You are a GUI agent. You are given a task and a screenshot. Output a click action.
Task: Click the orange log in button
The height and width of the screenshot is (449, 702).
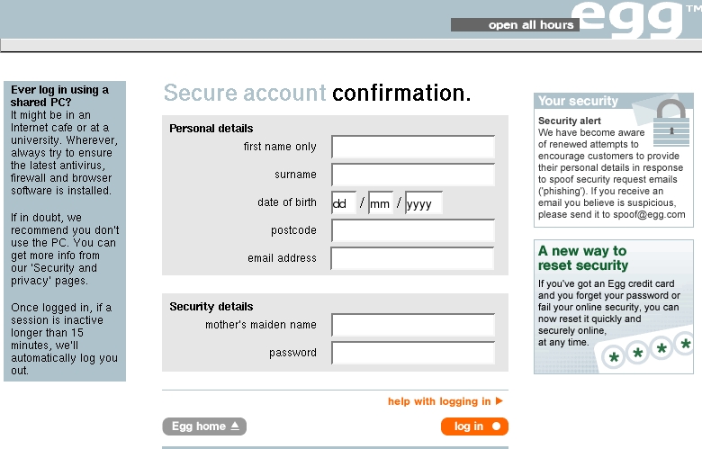474,427
